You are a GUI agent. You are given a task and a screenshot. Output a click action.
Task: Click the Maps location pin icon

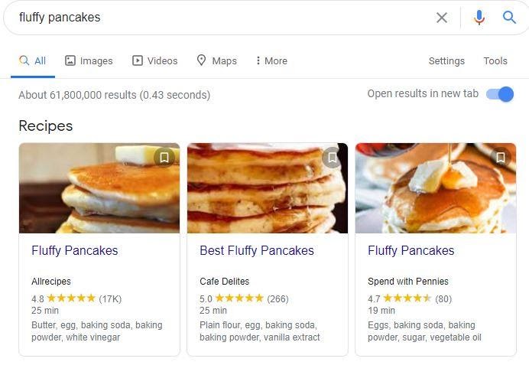[x=201, y=60]
